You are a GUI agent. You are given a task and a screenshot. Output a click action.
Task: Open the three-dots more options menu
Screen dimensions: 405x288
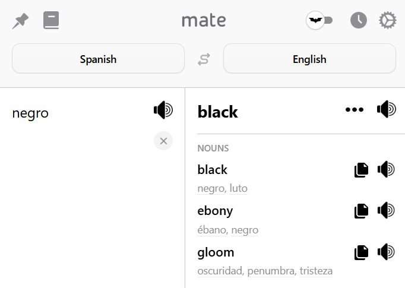click(x=355, y=110)
